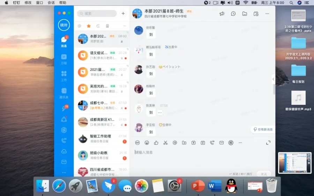Open group announcement megaphone icon

pyautogui.click(x=222, y=14)
